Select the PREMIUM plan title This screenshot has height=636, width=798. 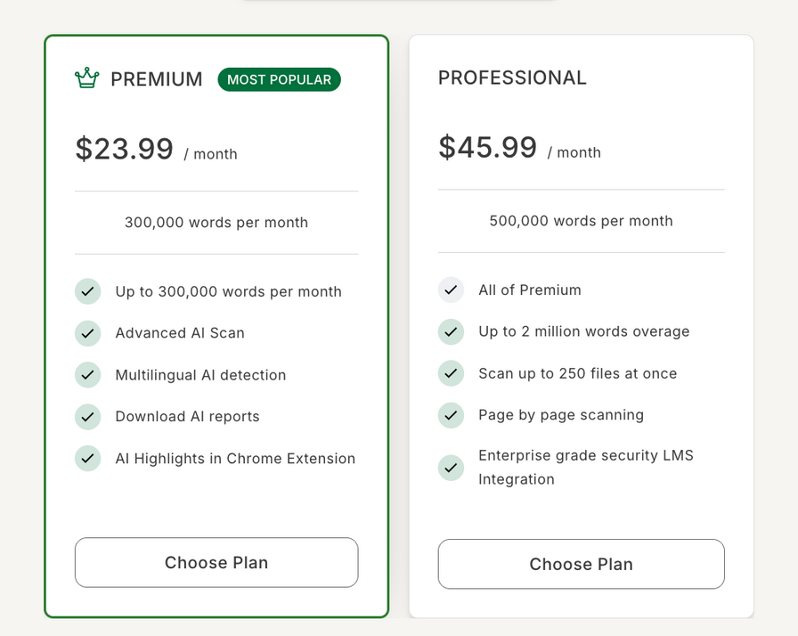(157, 79)
